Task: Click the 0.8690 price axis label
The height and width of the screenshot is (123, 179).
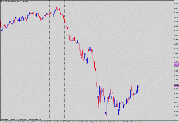Action: coord(176,40)
